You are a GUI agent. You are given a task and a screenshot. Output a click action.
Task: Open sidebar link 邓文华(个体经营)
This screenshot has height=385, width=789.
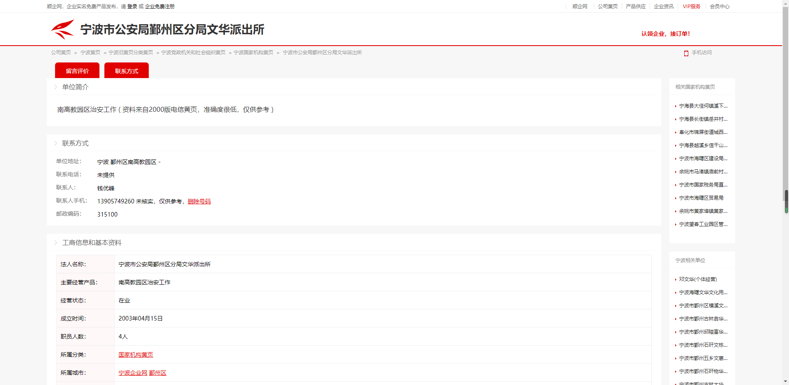pos(698,279)
